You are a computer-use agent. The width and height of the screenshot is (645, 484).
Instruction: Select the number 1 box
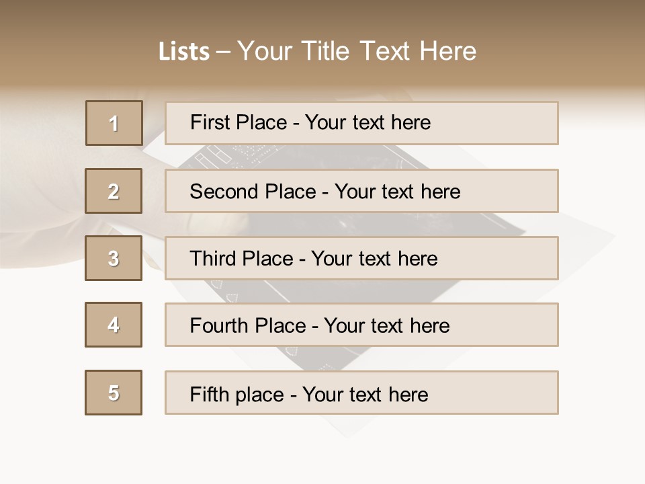[114, 123]
